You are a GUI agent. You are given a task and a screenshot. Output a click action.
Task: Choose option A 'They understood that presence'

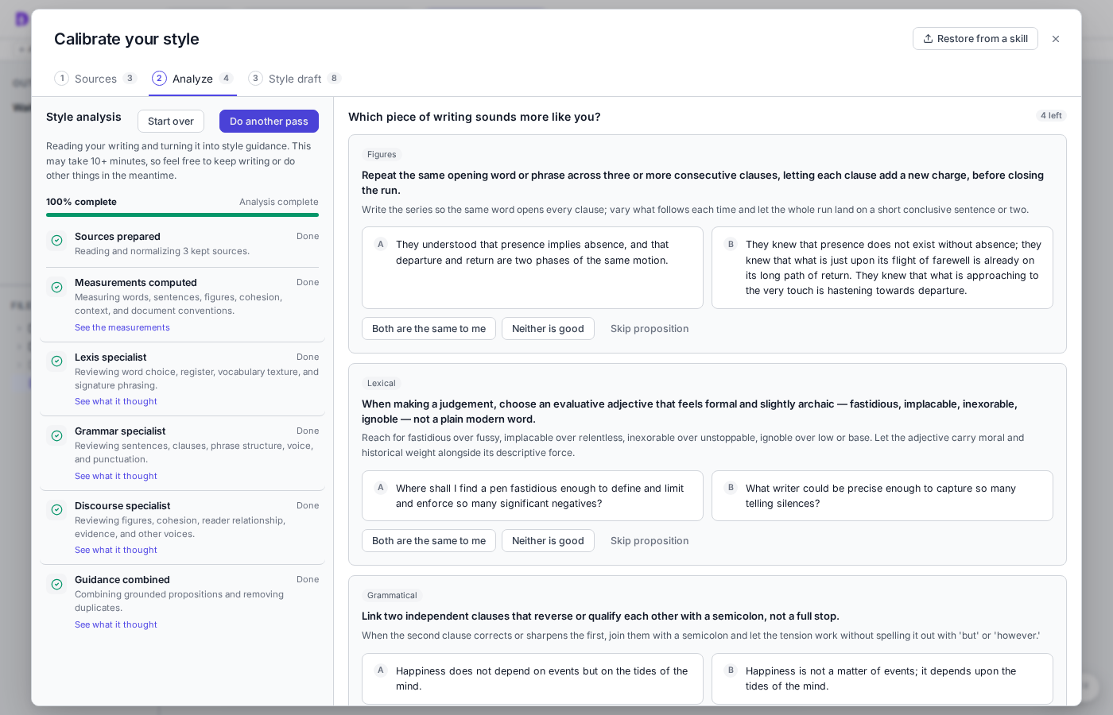[533, 268]
